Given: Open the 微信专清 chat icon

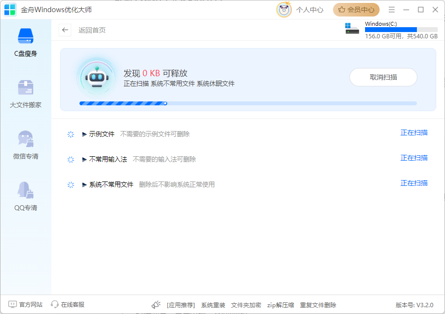Looking at the screenshot, I should tap(26, 139).
